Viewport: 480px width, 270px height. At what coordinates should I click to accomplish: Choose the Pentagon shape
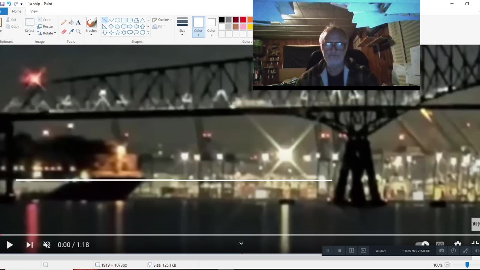pos(117,27)
